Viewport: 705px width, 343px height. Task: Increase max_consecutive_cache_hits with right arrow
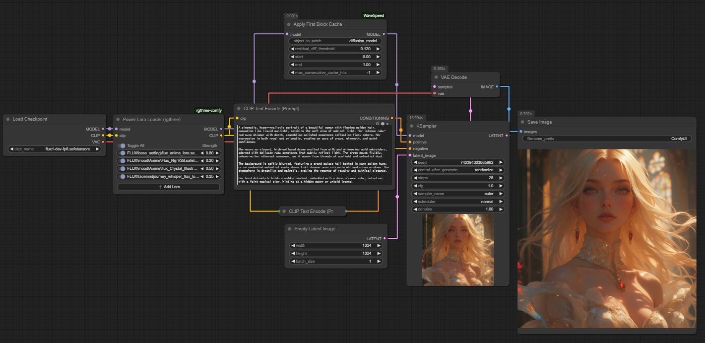tap(378, 72)
